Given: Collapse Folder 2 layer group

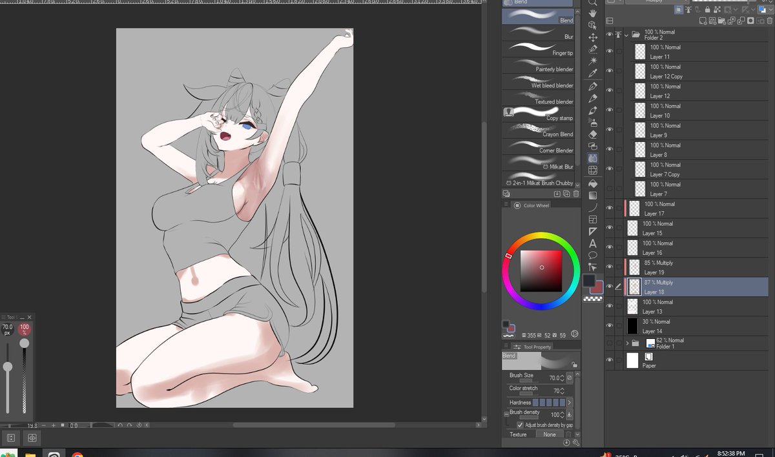Looking at the screenshot, I should point(626,36).
